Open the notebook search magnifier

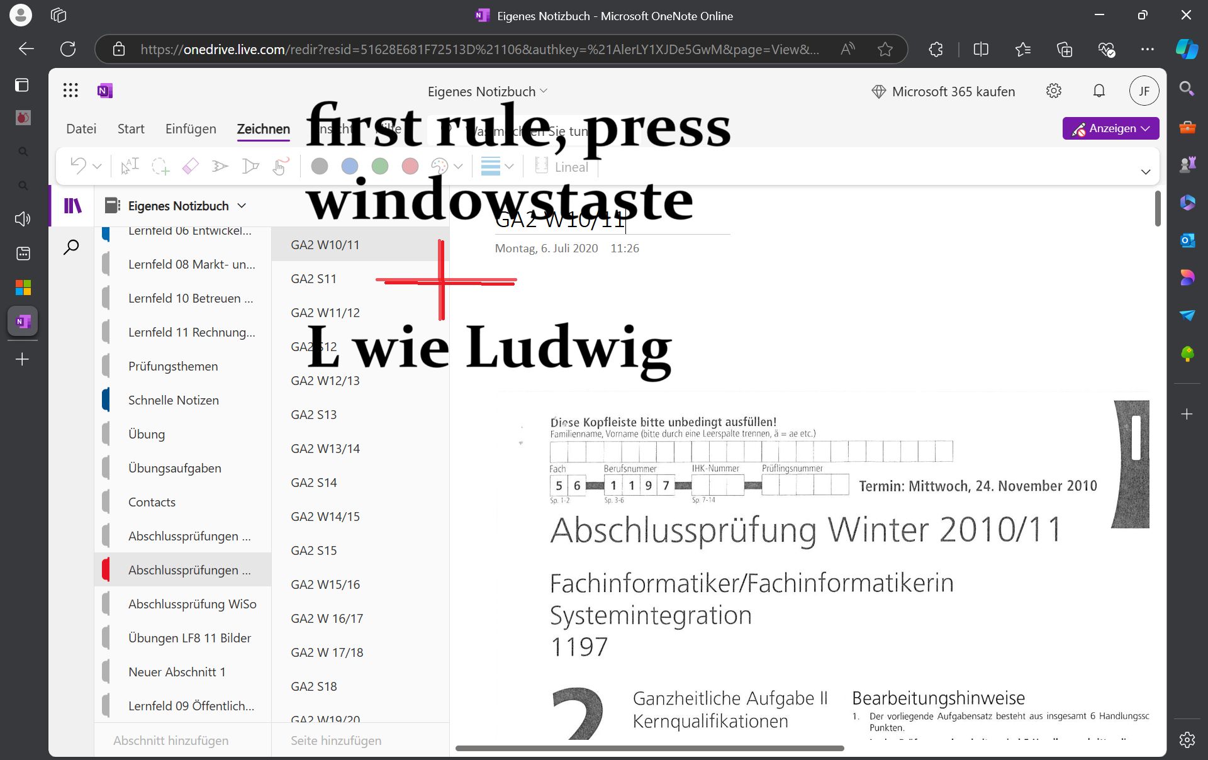pyautogui.click(x=72, y=247)
